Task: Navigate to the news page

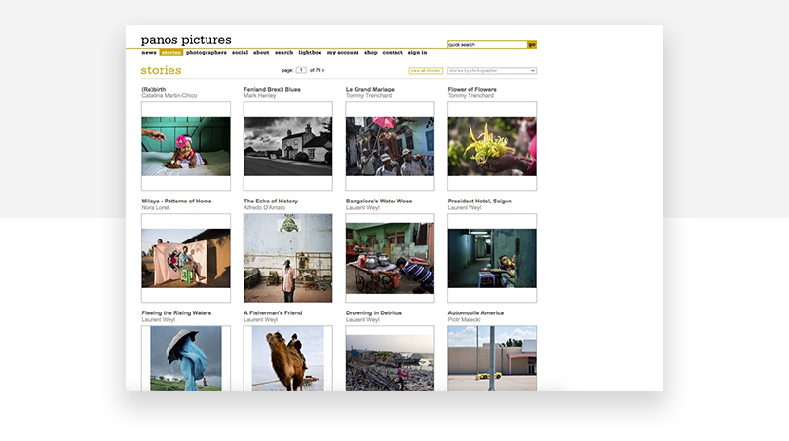Action: [x=149, y=53]
